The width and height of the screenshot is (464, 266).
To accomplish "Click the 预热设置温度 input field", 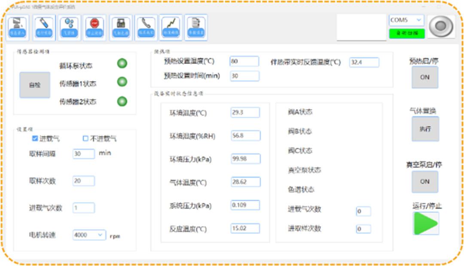I will pyautogui.click(x=244, y=61).
